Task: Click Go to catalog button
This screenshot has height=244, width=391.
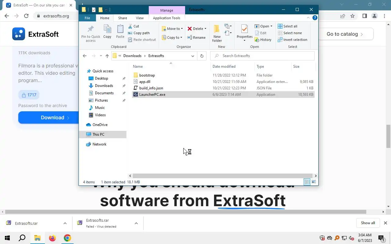Action: [345, 34]
